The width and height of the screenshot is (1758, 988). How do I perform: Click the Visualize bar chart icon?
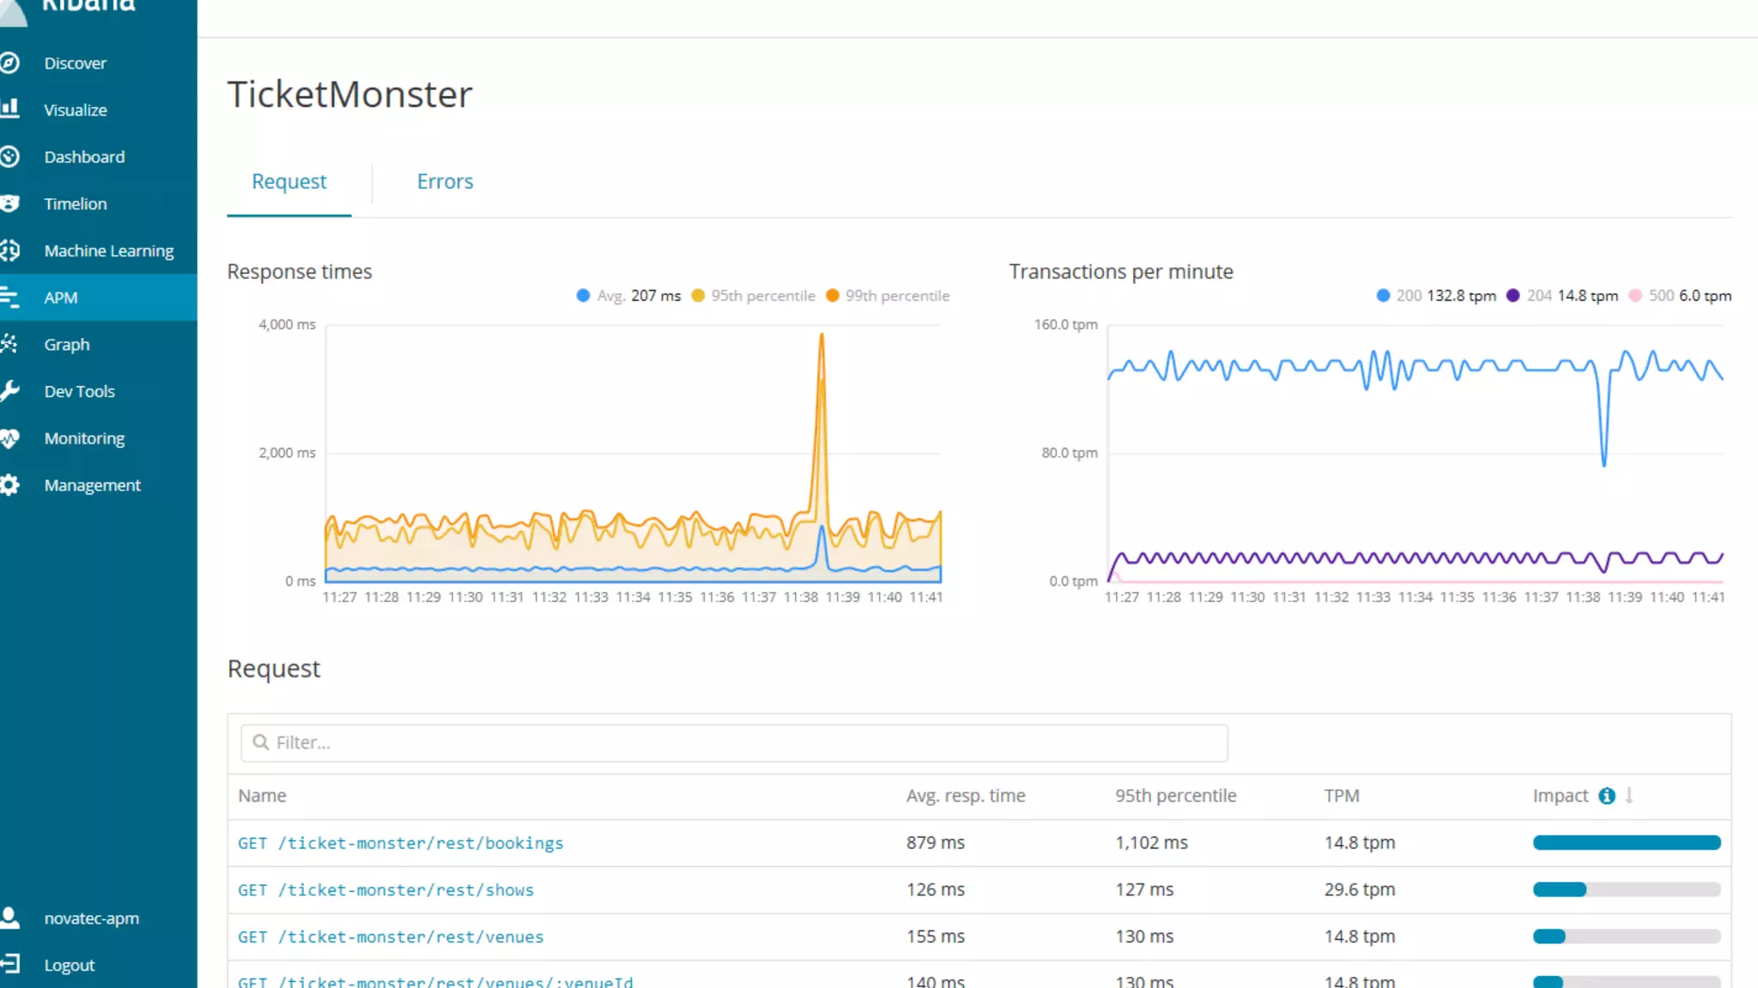[x=9, y=109]
